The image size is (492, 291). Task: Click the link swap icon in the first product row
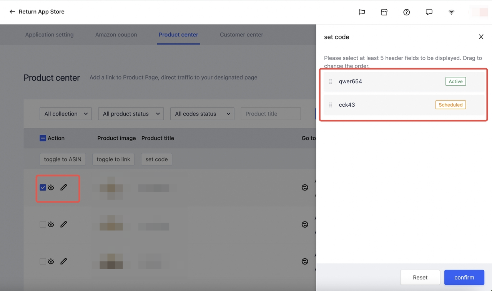tap(305, 187)
